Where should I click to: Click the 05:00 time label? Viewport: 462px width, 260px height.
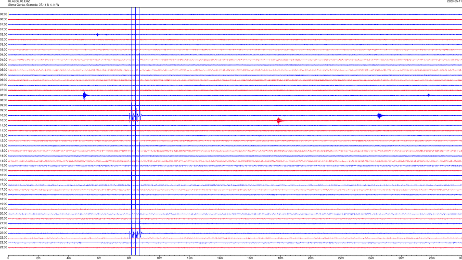pyautogui.click(x=4, y=65)
